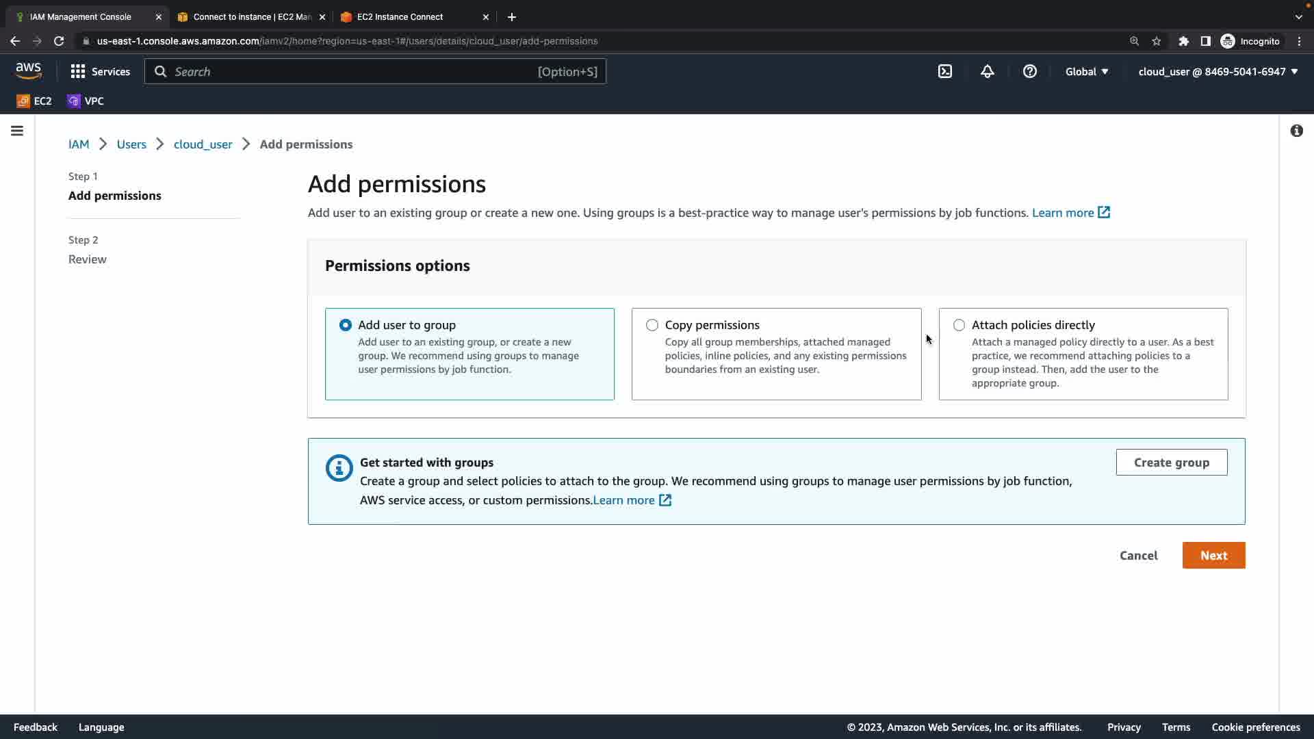Open AWS CloudShell icon

pyautogui.click(x=945, y=71)
